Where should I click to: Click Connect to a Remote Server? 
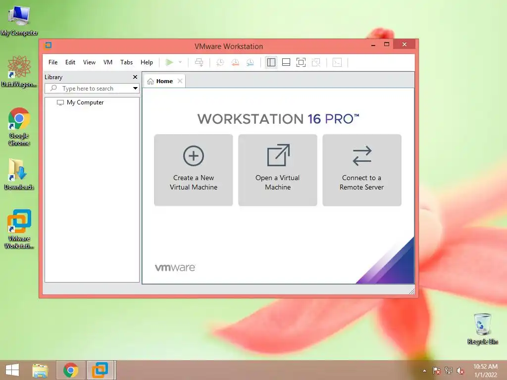coord(362,170)
